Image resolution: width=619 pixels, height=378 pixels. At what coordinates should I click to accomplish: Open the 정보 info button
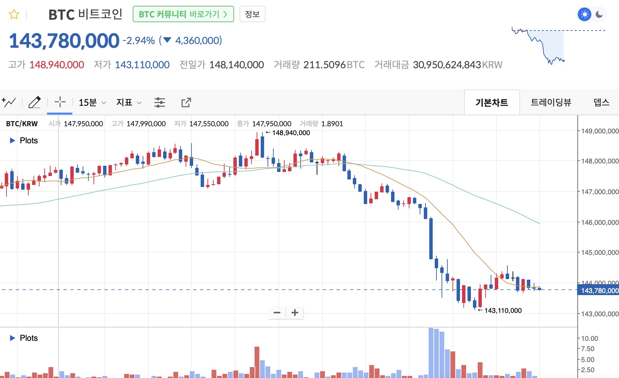(253, 14)
